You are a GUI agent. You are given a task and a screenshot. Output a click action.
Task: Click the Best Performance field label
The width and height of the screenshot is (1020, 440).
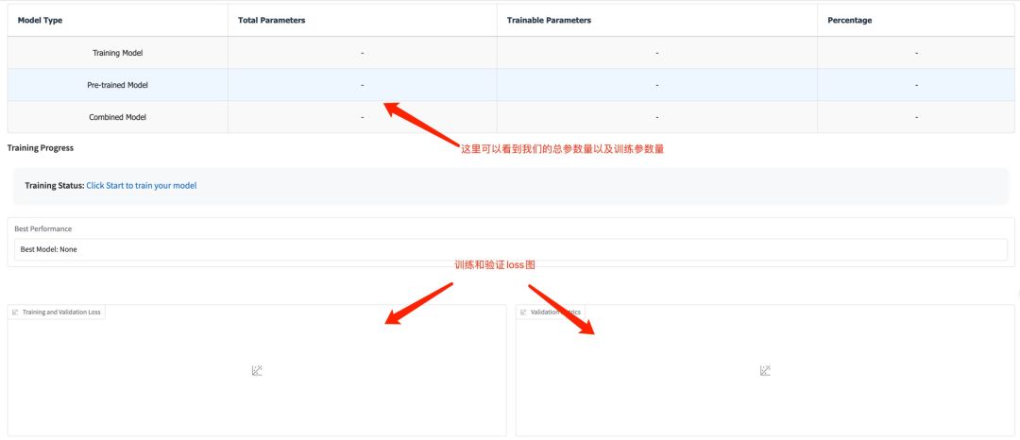[42, 228]
